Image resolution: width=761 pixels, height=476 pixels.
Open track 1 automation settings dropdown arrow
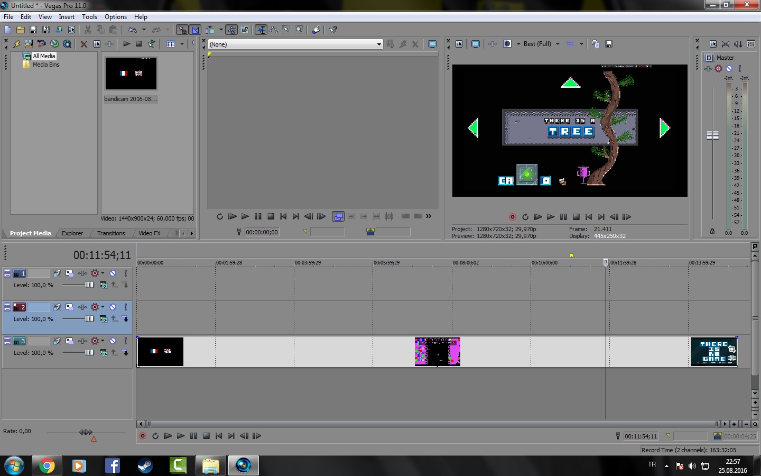[103, 273]
